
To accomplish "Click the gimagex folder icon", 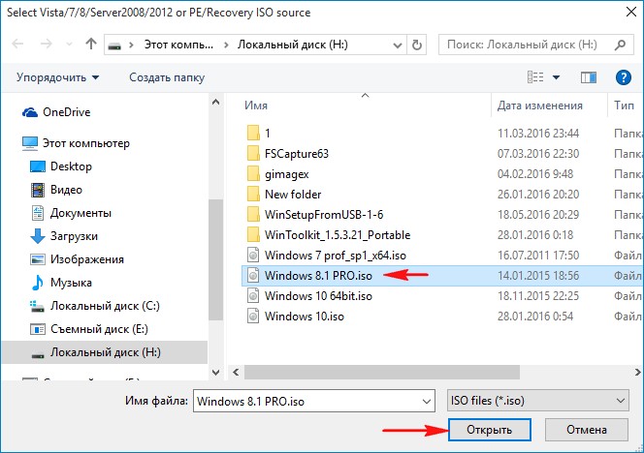I will [253, 173].
